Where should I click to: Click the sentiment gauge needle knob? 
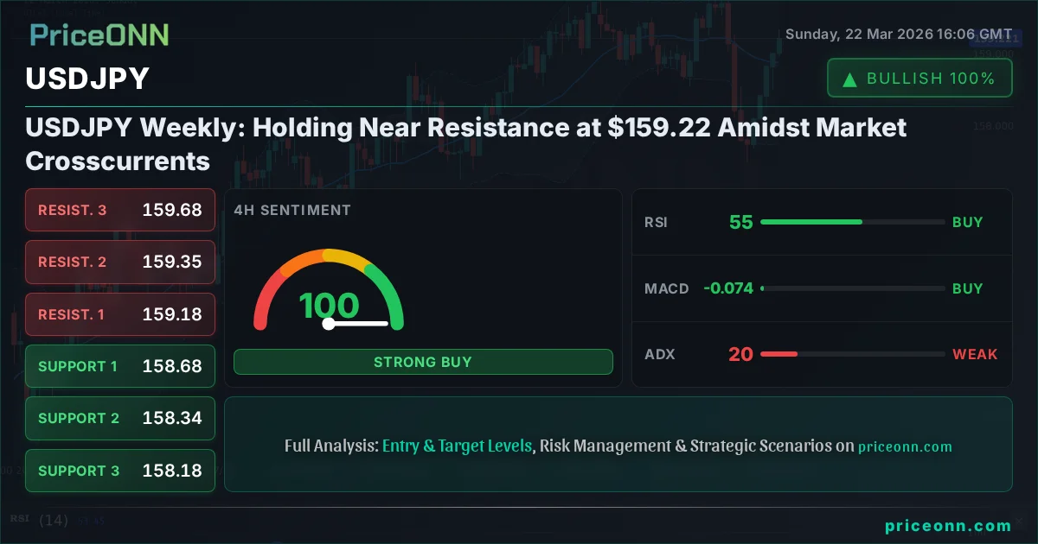(x=329, y=324)
